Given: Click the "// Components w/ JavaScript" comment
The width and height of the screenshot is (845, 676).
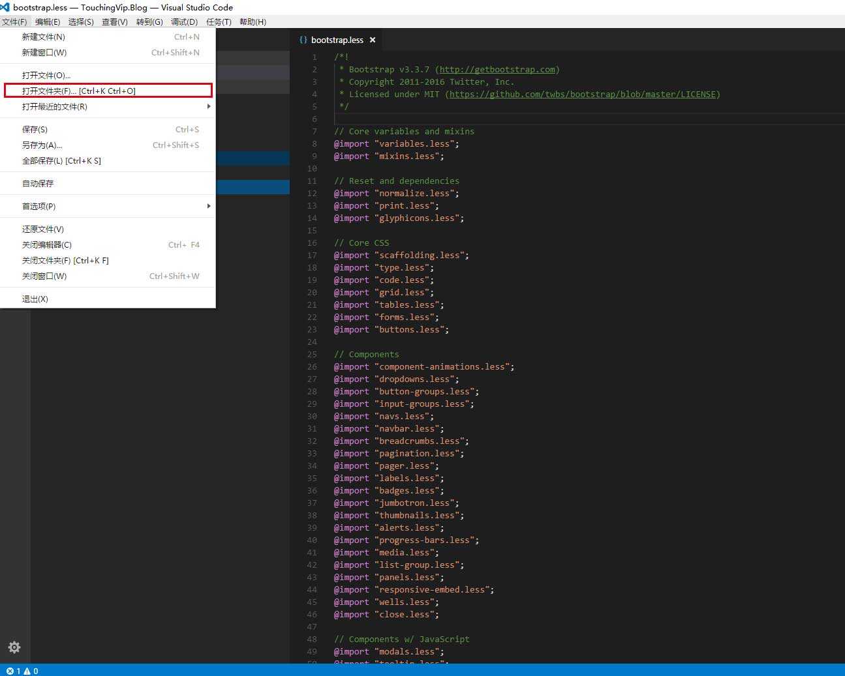Looking at the screenshot, I should click(x=402, y=639).
